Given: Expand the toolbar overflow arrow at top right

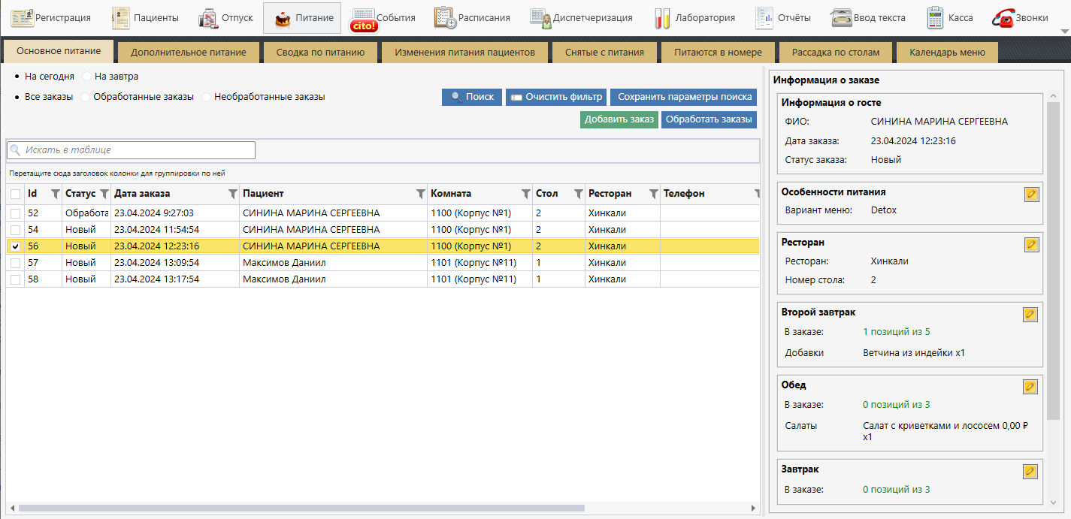Looking at the screenshot, I should point(1064,32).
